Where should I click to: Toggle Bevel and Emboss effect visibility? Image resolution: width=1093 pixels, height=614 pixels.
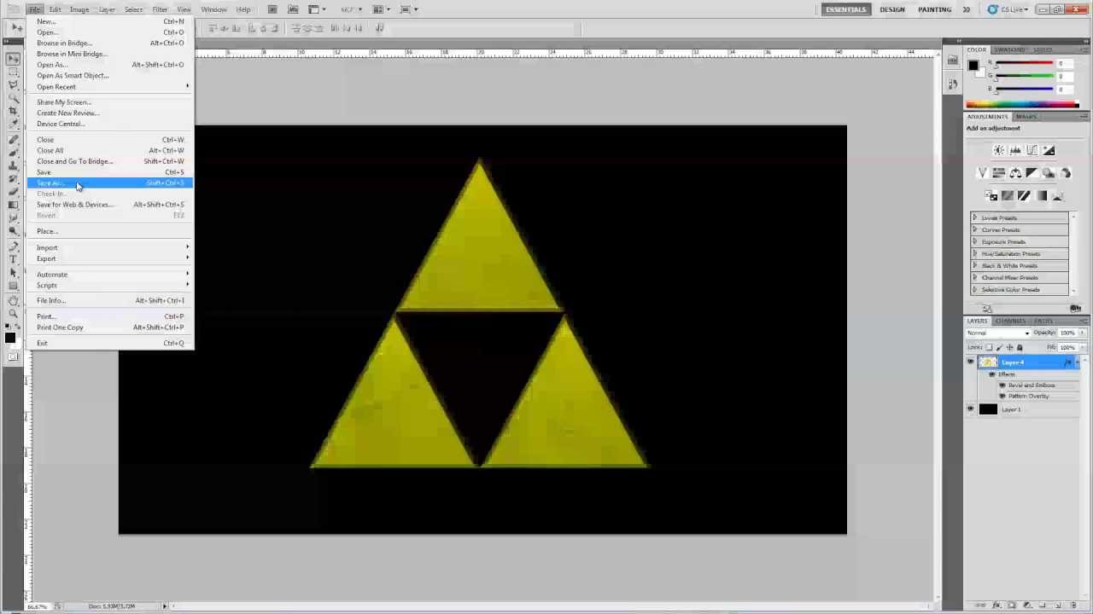(1002, 385)
